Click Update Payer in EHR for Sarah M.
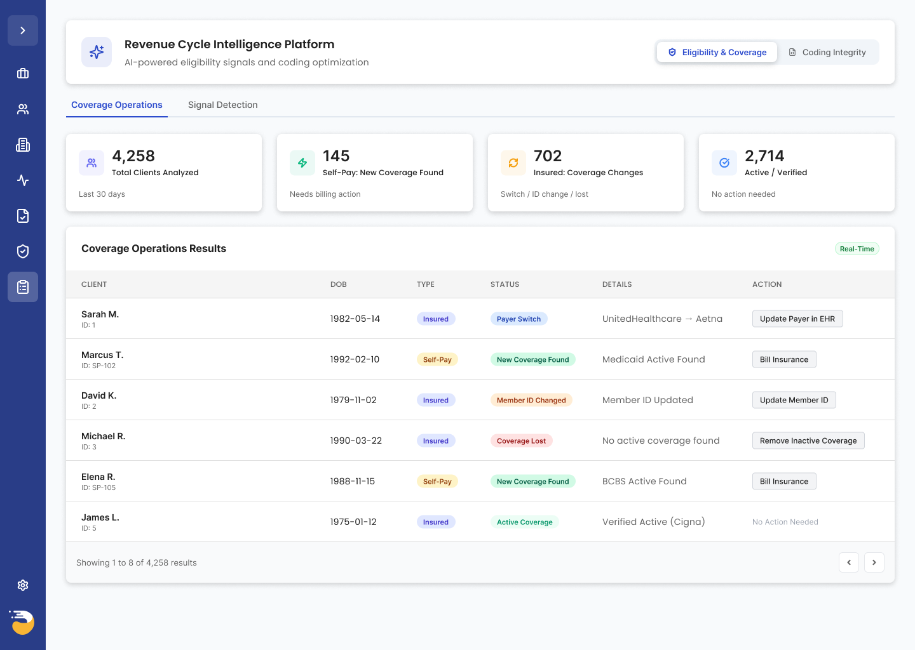The image size is (915, 650). (x=797, y=319)
